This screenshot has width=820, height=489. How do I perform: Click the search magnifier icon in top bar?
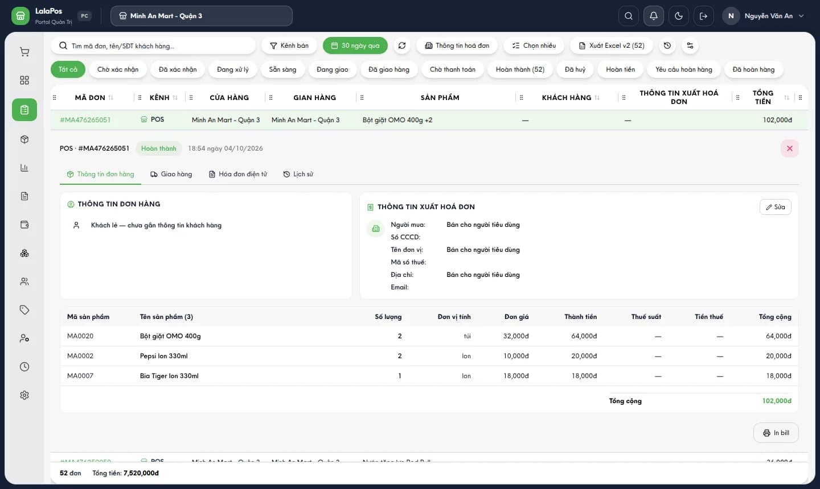[629, 16]
